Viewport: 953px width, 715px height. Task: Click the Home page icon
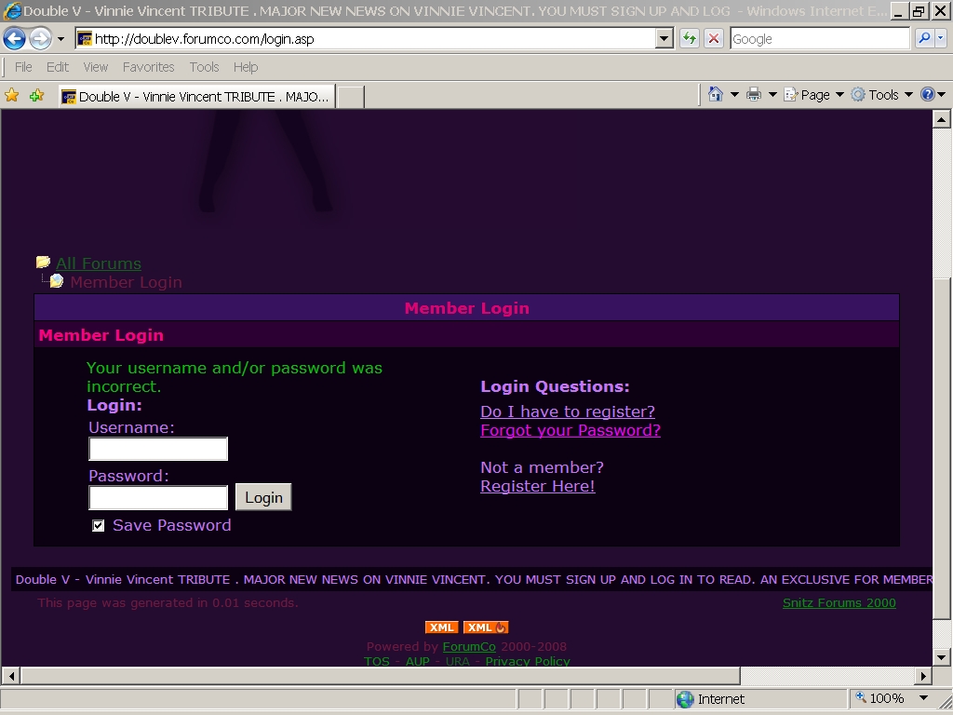(x=716, y=95)
